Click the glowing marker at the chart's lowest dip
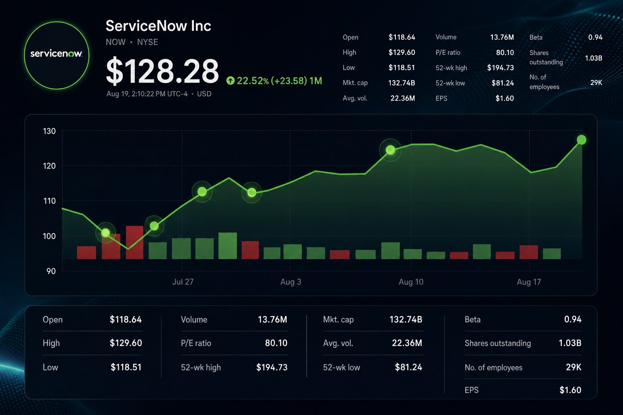This screenshot has width=623, height=415. 105,233
